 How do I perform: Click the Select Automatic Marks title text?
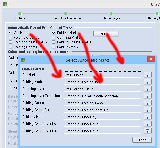[88, 60]
